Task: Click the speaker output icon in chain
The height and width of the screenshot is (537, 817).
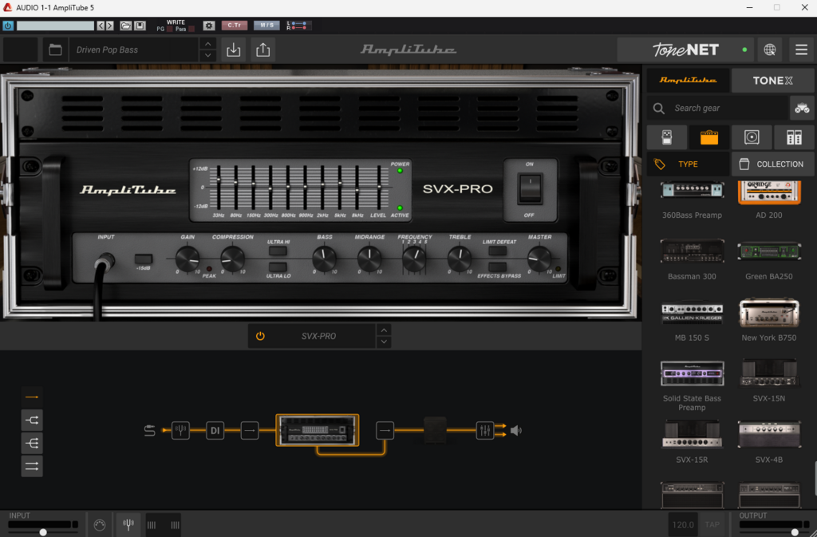Action: pos(516,431)
